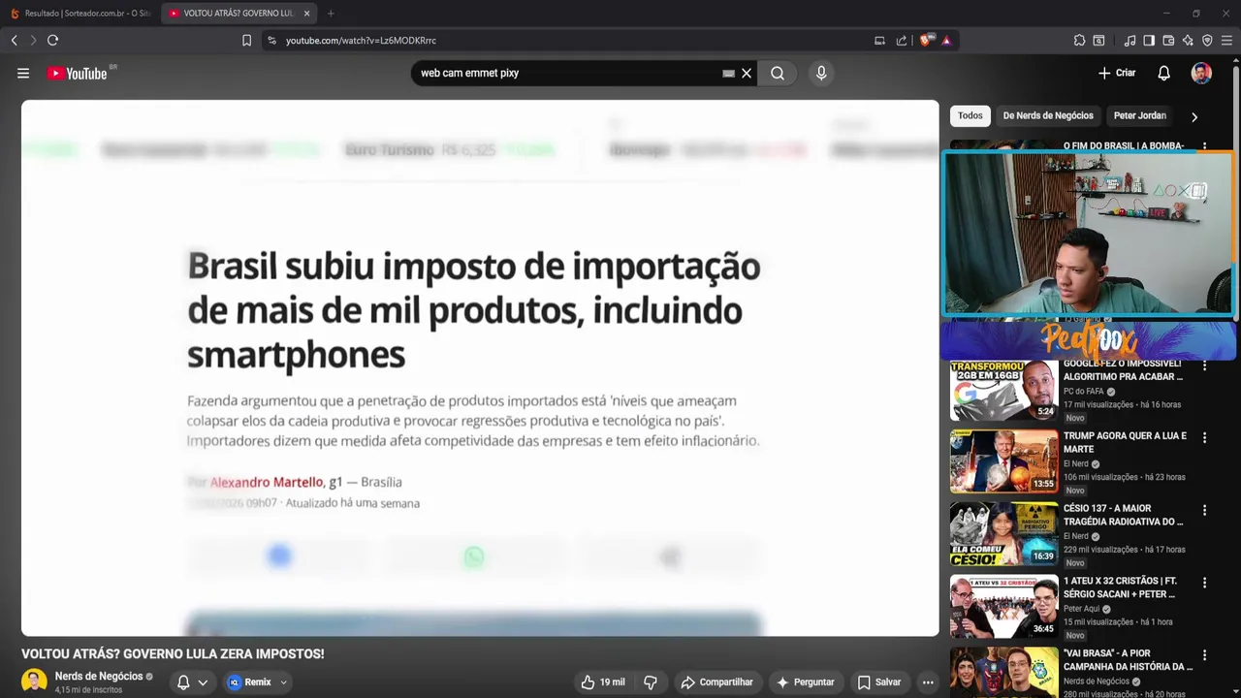Screen dimensions: 1241x698
Task: Select the Todos filter chip
Action: coord(971,115)
